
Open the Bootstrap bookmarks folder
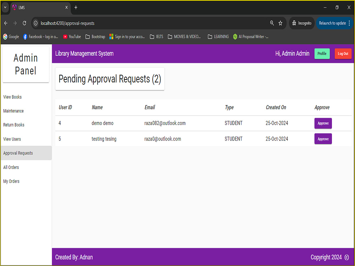point(95,37)
